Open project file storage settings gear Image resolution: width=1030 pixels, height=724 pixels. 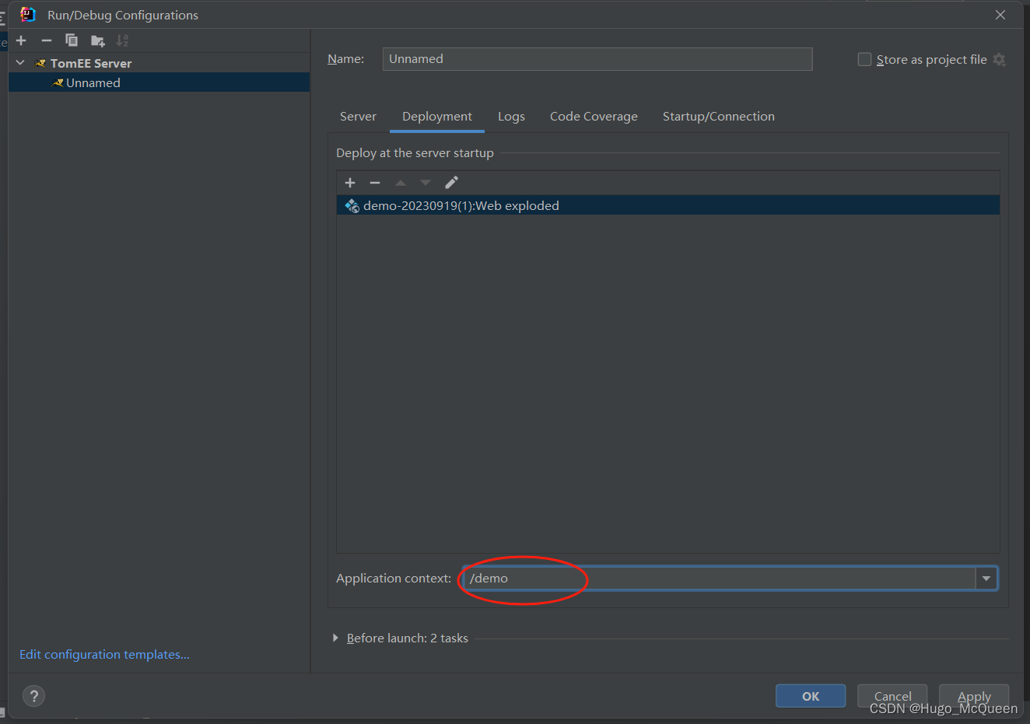pos(1000,60)
